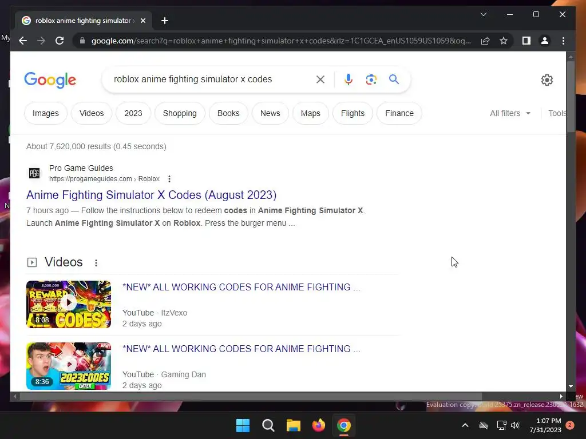This screenshot has height=439, width=586.
Task: Clear the search box with the X icon
Action: (320, 79)
